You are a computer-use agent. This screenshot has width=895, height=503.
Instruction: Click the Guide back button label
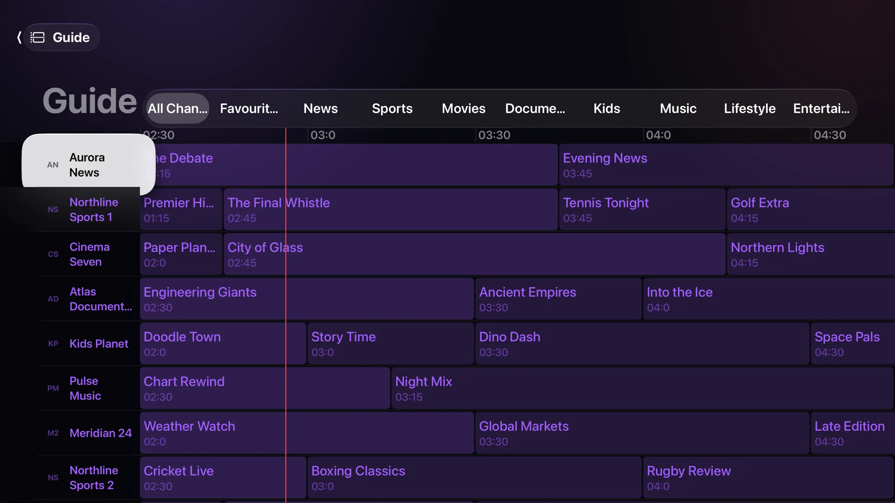click(x=71, y=37)
